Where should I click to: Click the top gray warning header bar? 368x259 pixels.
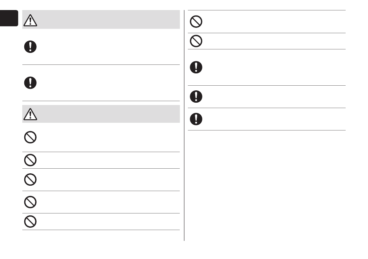pos(101,19)
